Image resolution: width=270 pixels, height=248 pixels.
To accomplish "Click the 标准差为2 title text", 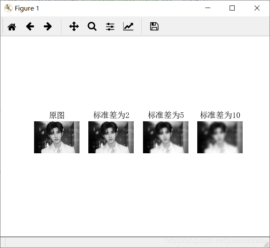I will click(x=111, y=115).
